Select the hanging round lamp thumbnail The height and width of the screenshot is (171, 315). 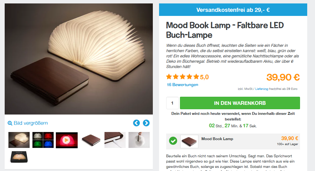(x=139, y=140)
